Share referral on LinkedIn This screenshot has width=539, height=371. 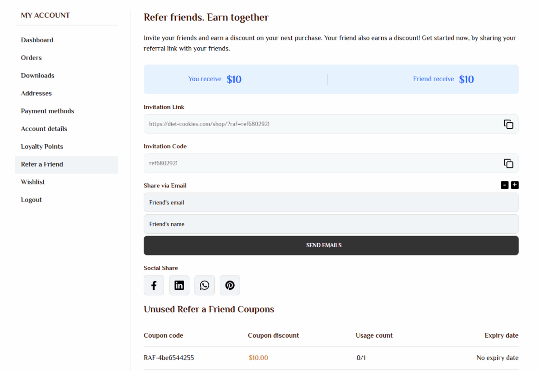tap(179, 286)
